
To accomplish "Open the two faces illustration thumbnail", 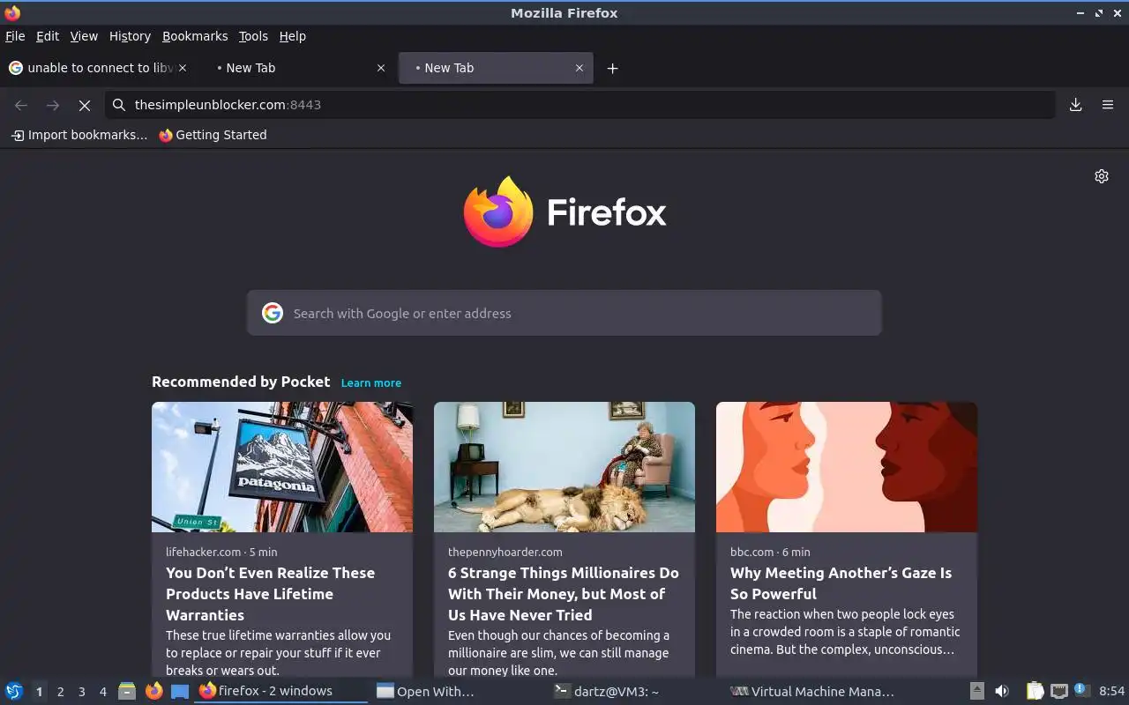I will (847, 467).
